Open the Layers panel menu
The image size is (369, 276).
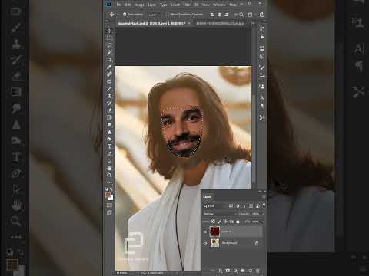(x=264, y=197)
